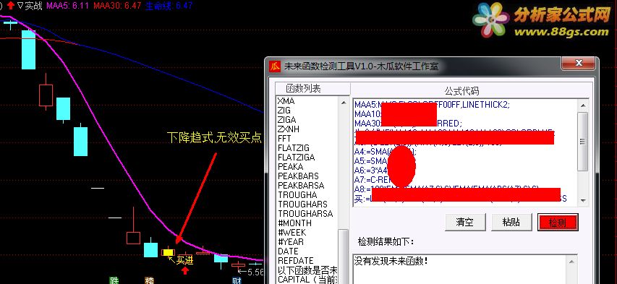Click the red buy arrow under 买进
The height and width of the screenshot is (284, 617).
(185, 270)
